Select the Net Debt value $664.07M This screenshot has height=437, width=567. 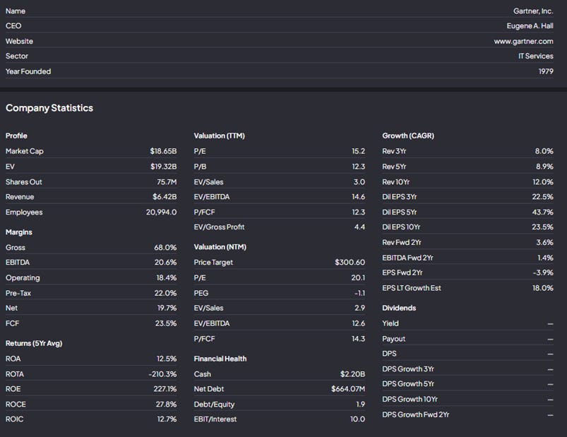(x=348, y=389)
